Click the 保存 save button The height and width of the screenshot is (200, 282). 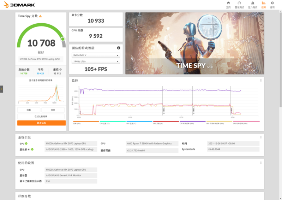pyautogui.click(x=53, y=110)
